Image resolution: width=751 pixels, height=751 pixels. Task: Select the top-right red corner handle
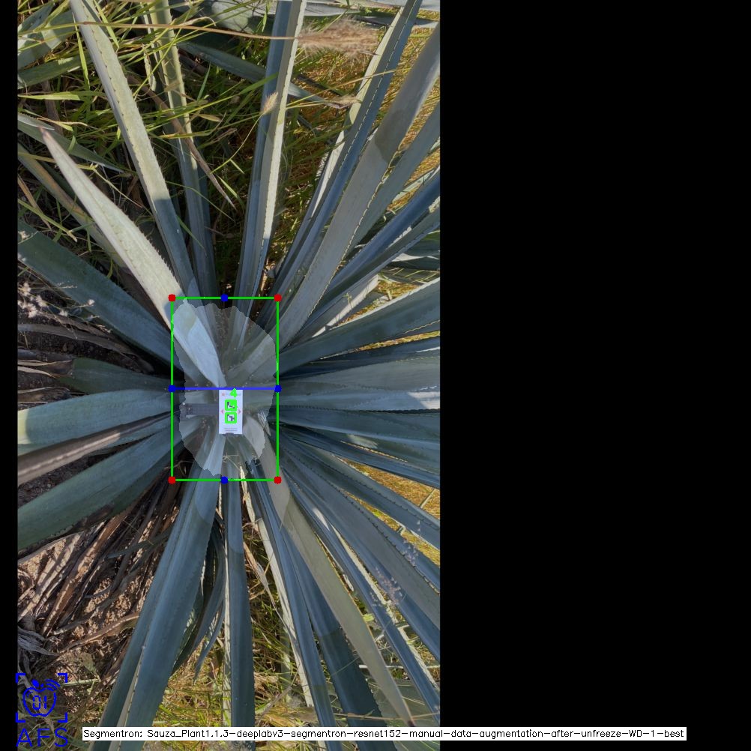pos(278,298)
